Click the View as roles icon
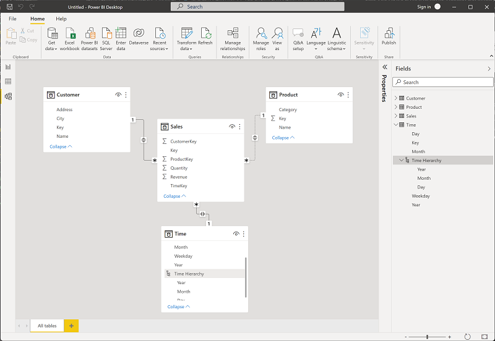 click(x=277, y=33)
